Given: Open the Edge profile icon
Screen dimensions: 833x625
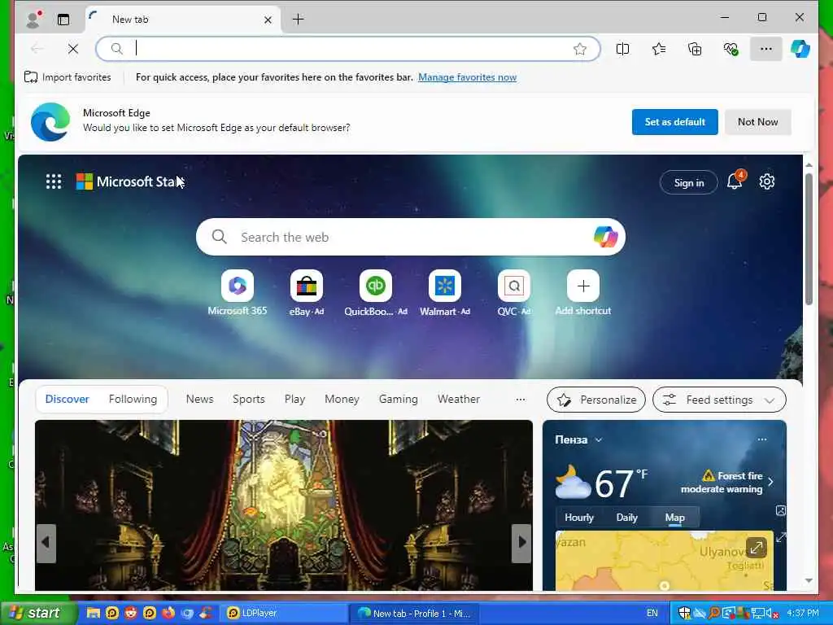Looking at the screenshot, I should pos(34,20).
